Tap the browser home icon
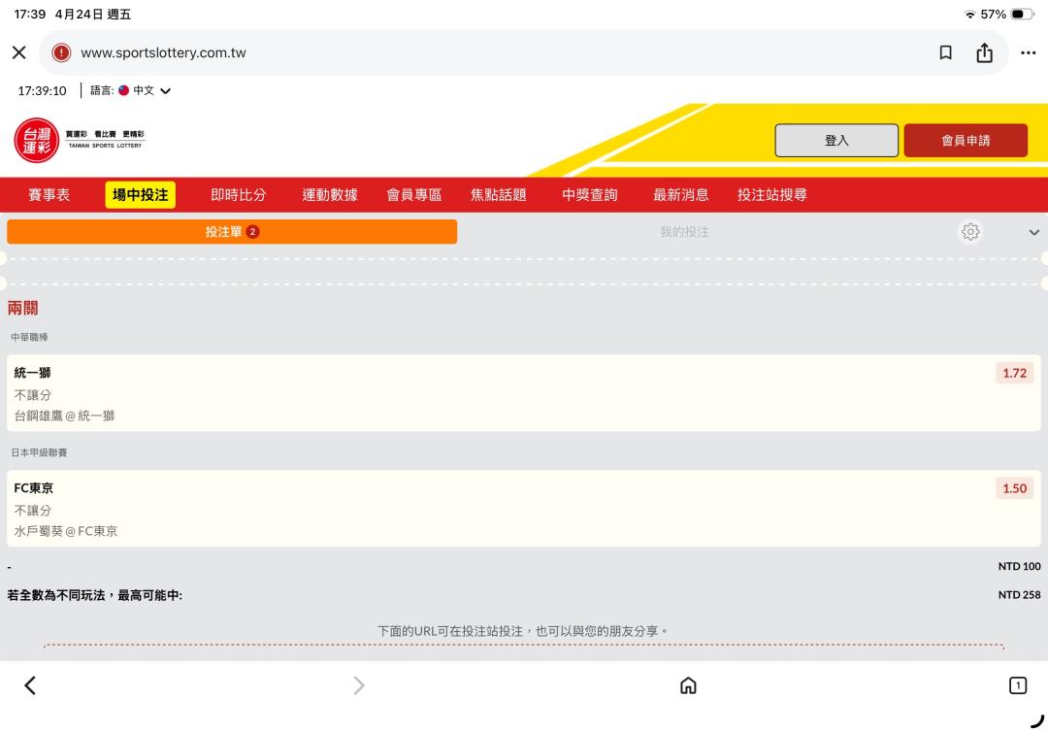This screenshot has height=732, width=1048. (x=688, y=685)
